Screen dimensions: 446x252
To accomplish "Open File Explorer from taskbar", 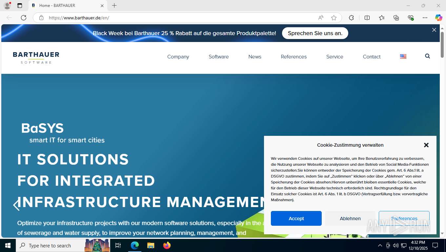I will [151, 245].
